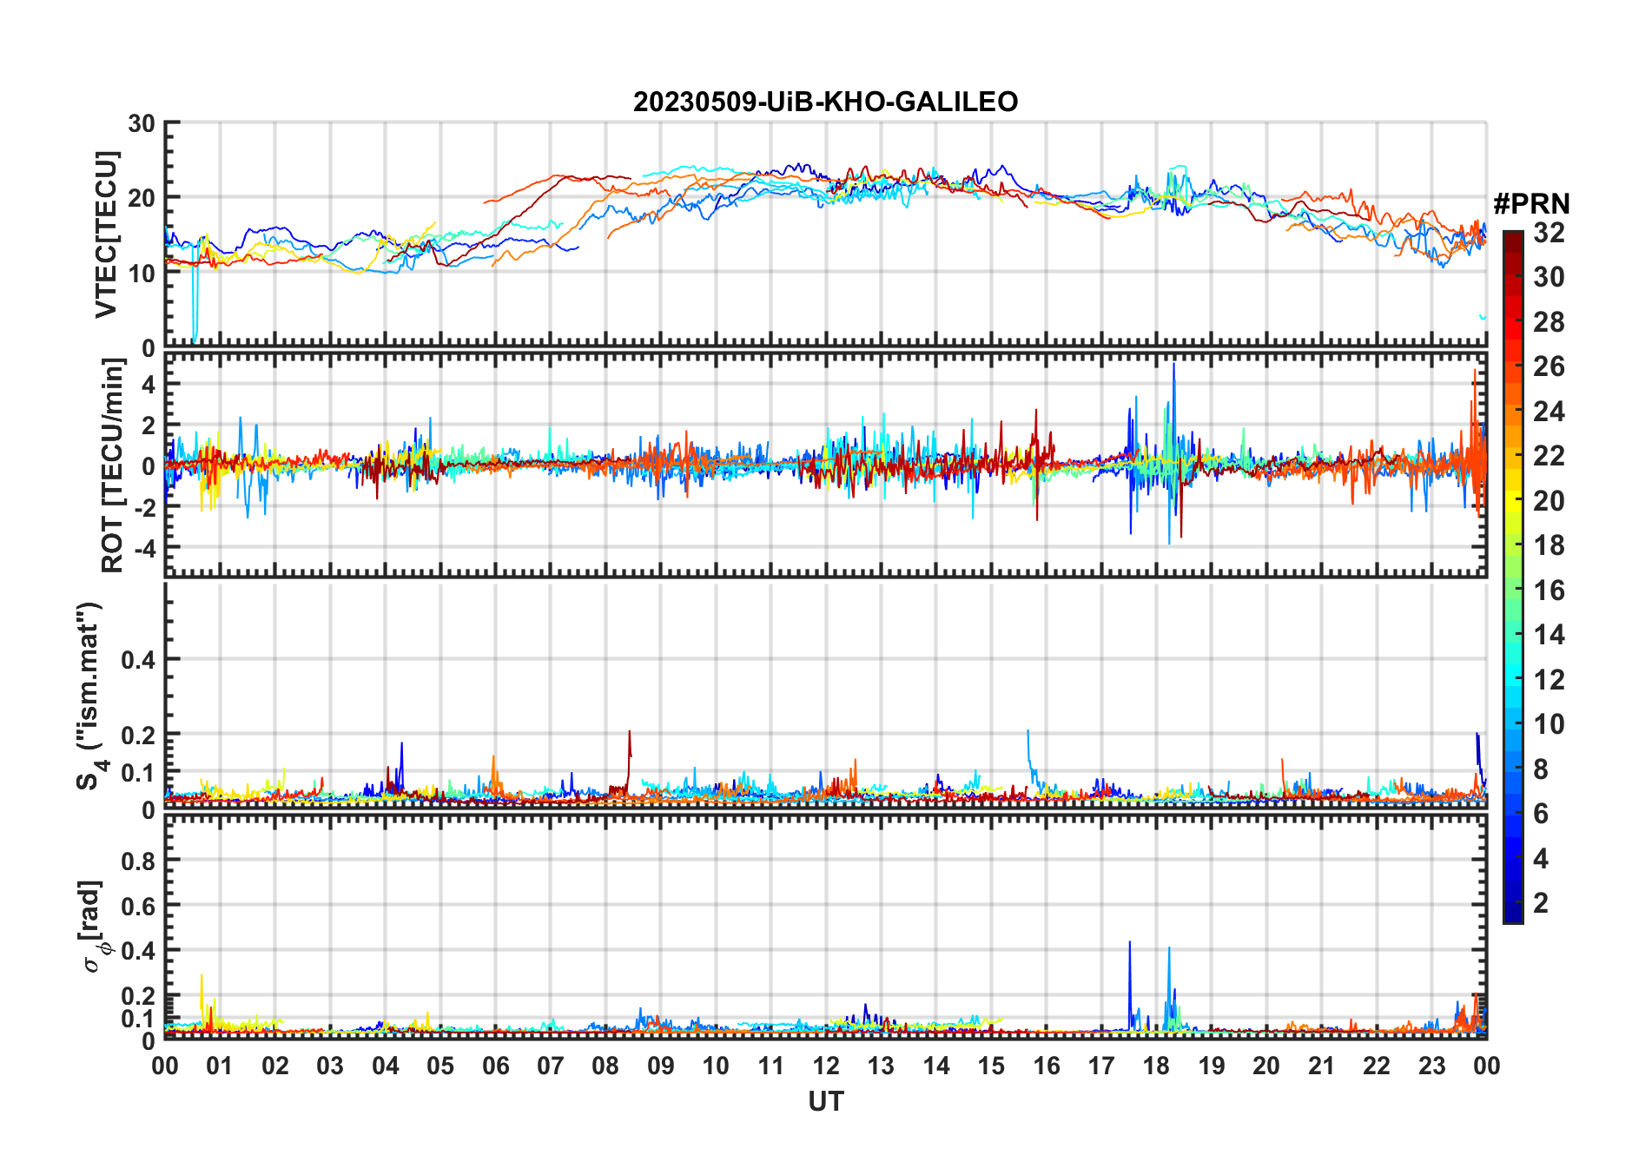This screenshot has height=1155, width=1652.
Task: Click hour label 03 on the UT axis
Action: pos(330,1066)
